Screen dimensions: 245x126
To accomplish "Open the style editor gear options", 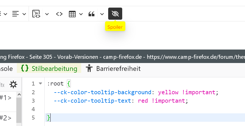I will coord(13,84).
